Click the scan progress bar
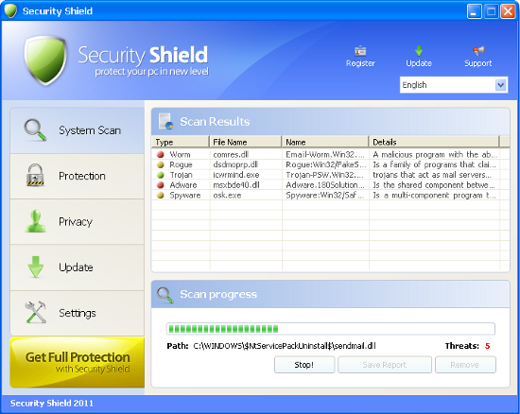 (x=330, y=329)
